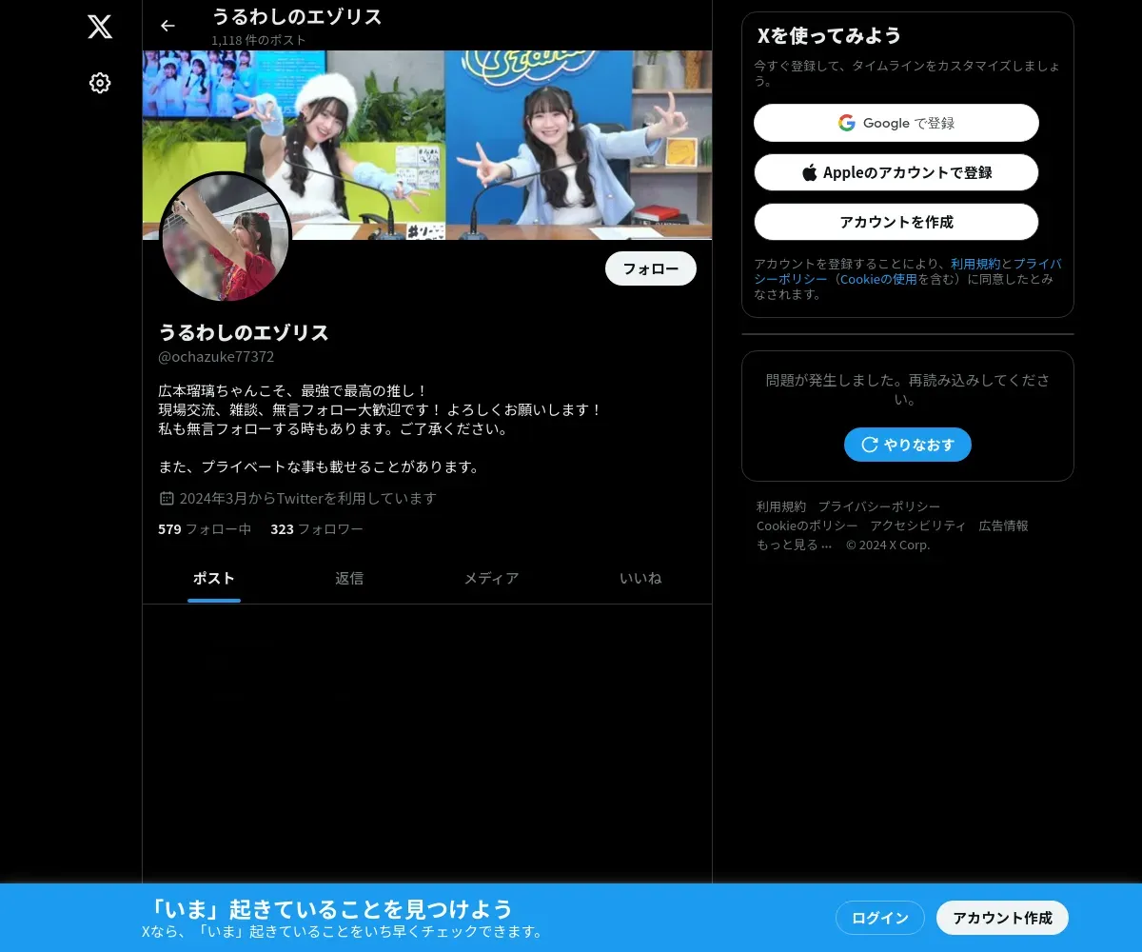Switch to the いいね tab
Screen dimensions: 1142x952
[x=640, y=578]
